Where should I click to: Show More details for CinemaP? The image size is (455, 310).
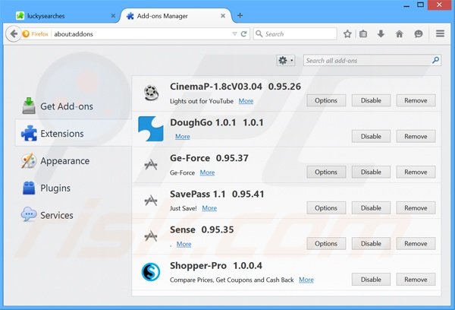pyautogui.click(x=246, y=101)
